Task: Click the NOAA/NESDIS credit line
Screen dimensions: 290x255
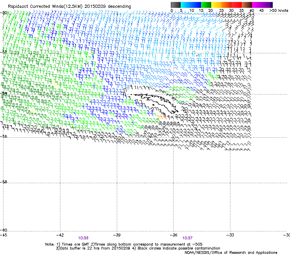Action: [231, 253]
